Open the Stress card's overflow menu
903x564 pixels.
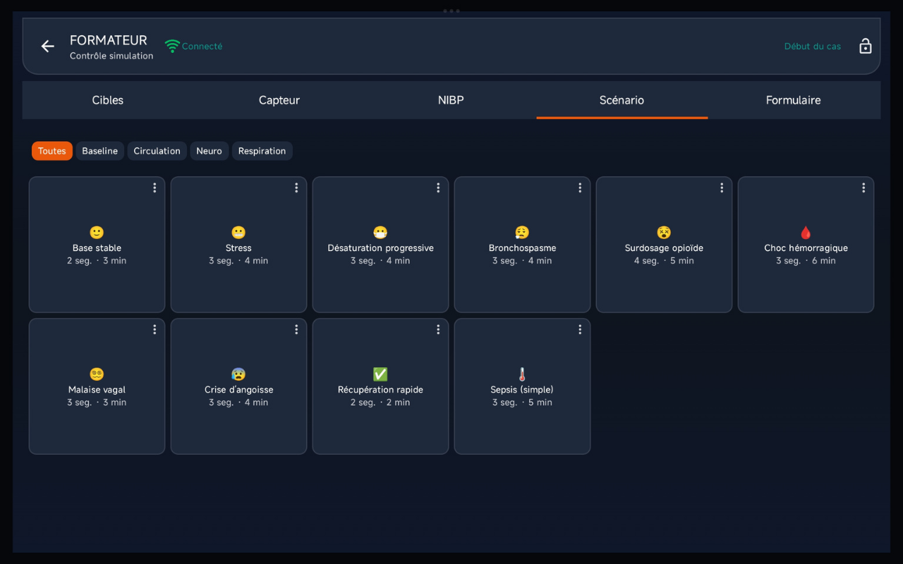click(296, 188)
